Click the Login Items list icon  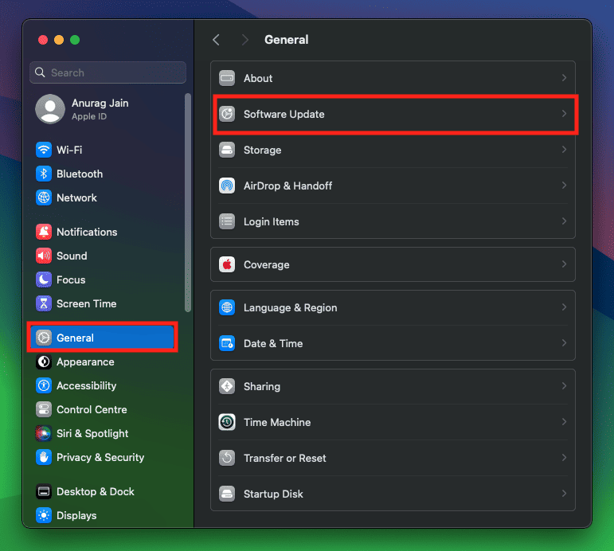(x=227, y=221)
